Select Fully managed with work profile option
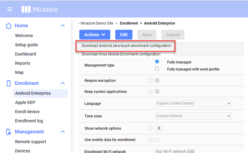 (157, 69)
